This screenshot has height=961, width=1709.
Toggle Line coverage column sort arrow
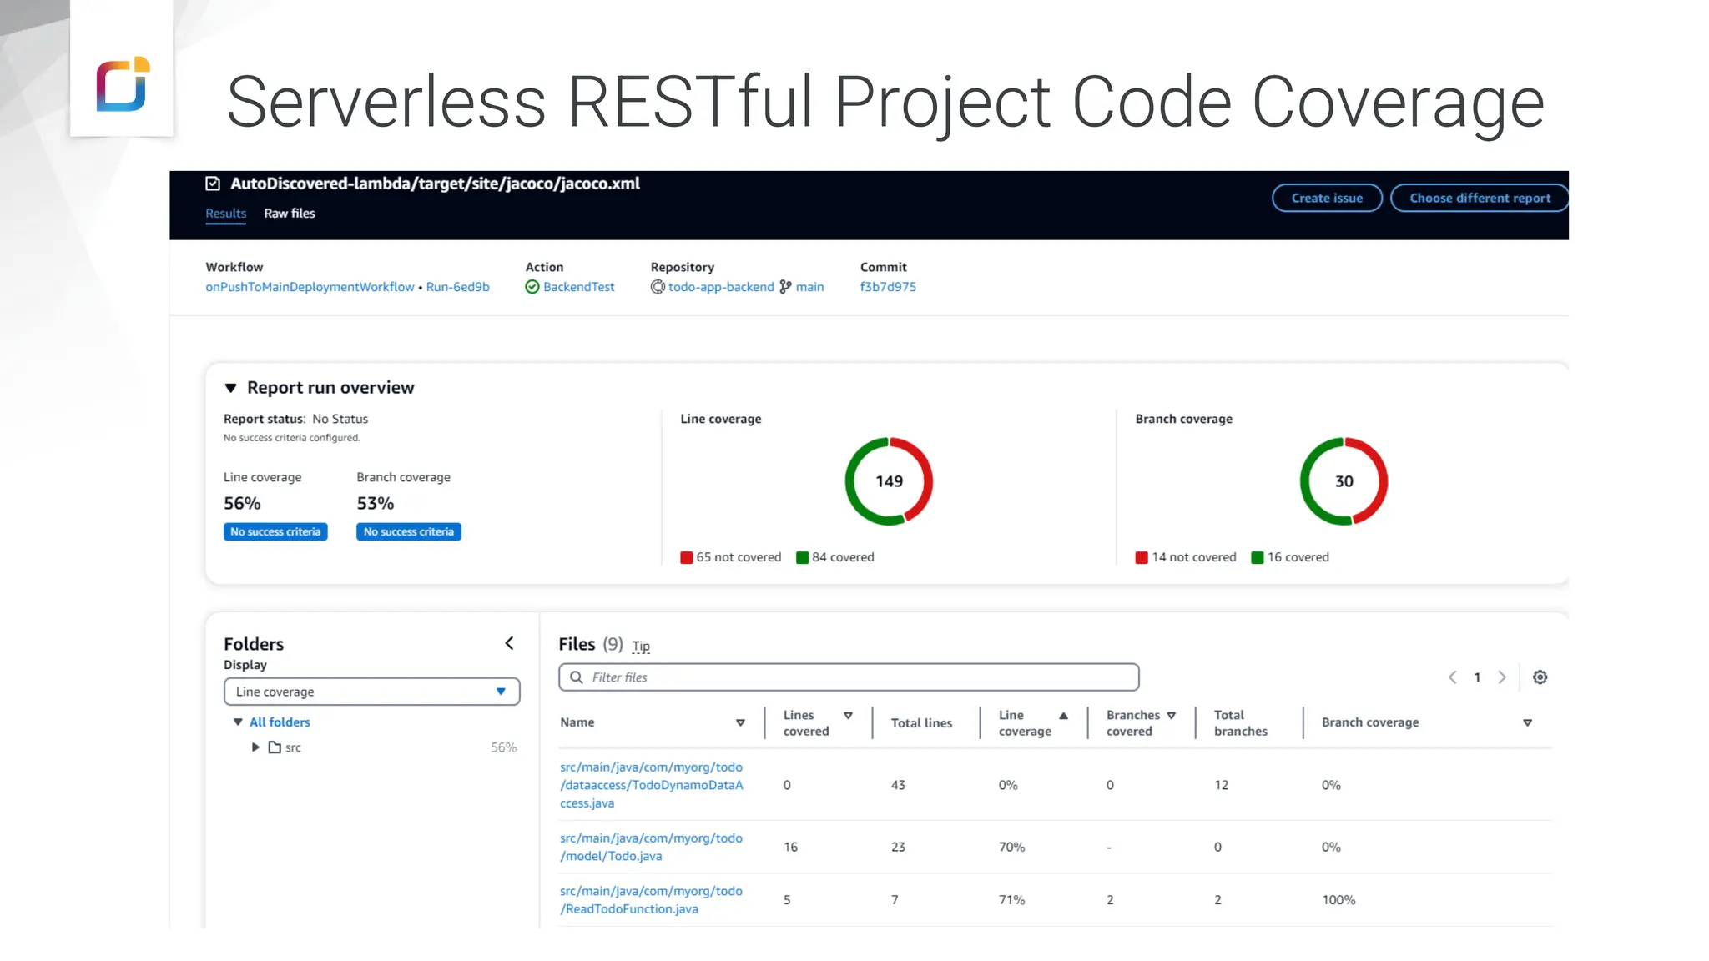coord(1063,716)
